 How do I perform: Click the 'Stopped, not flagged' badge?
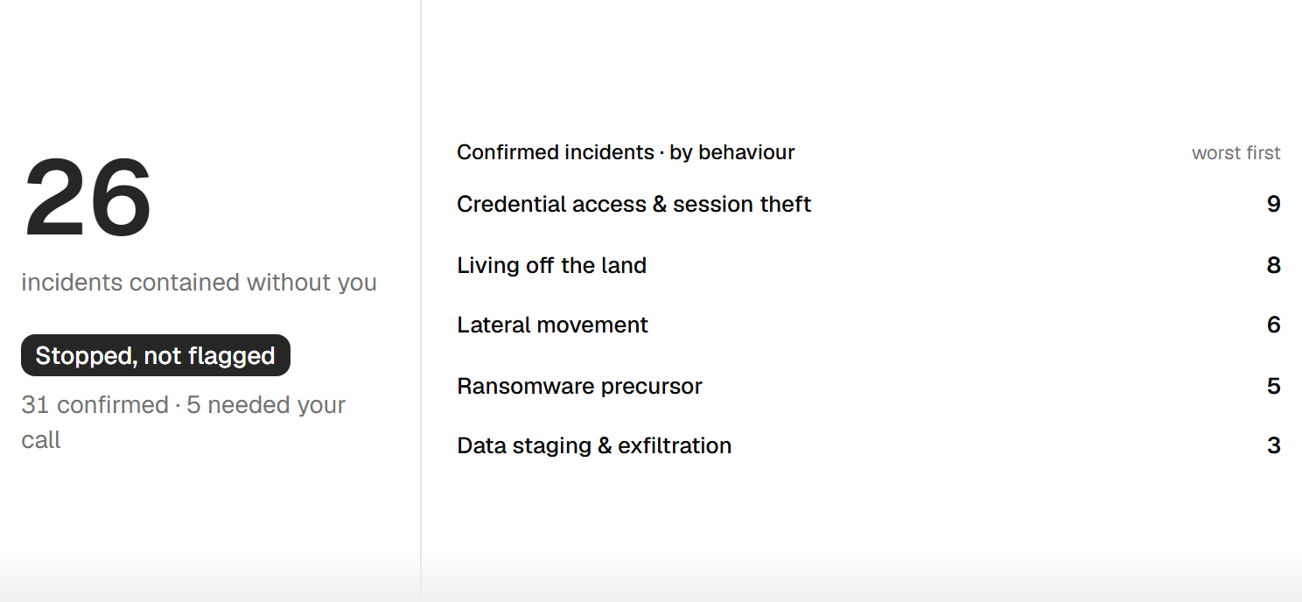tap(155, 355)
